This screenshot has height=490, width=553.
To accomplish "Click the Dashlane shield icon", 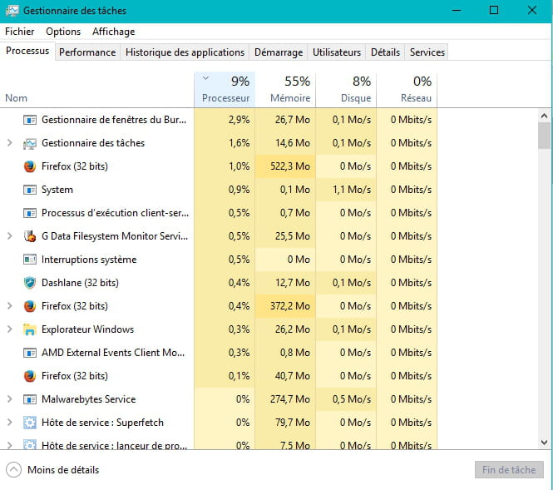I will tap(30, 283).
